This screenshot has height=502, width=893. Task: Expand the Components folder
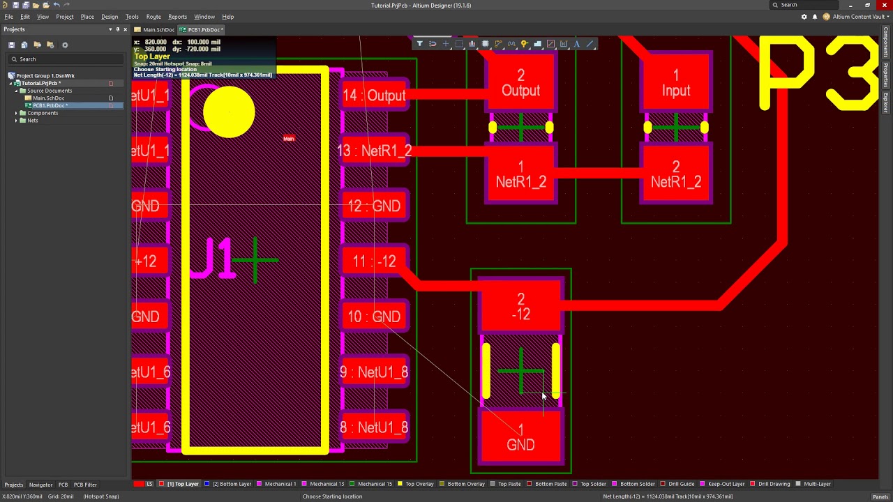(x=16, y=113)
